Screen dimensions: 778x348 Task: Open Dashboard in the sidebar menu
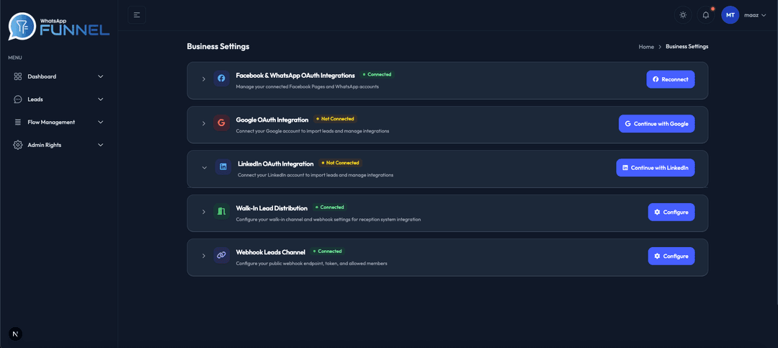59,76
